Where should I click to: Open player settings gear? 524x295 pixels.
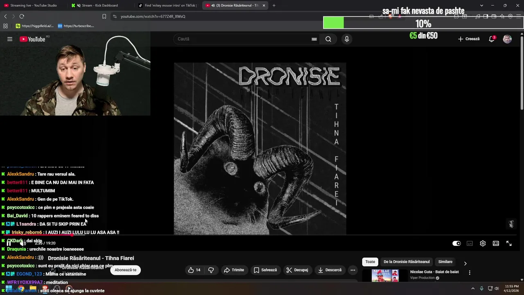(483, 243)
